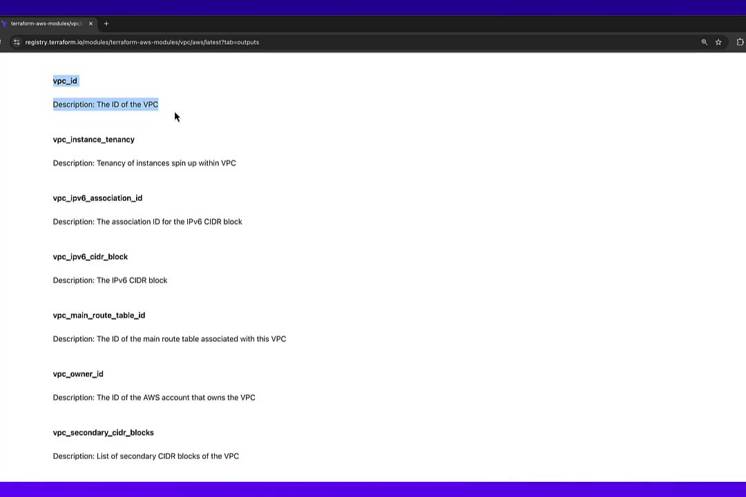746x497 pixels.
Task: Click the vpc_ipv6_association_id heading
Action: tap(97, 198)
